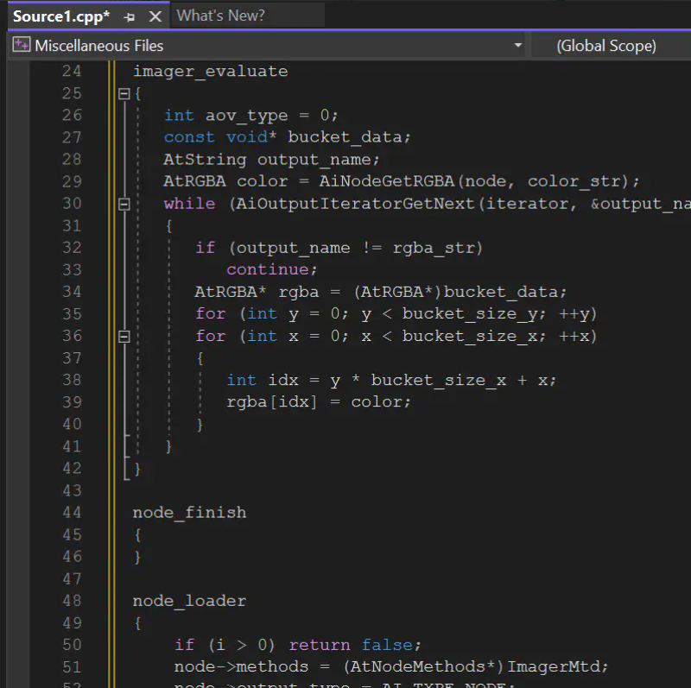Close the Source1.cpp tab
The height and width of the screenshot is (688, 691).
(155, 16)
